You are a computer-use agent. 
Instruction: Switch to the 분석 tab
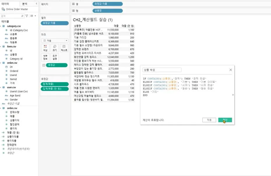(25, 4)
